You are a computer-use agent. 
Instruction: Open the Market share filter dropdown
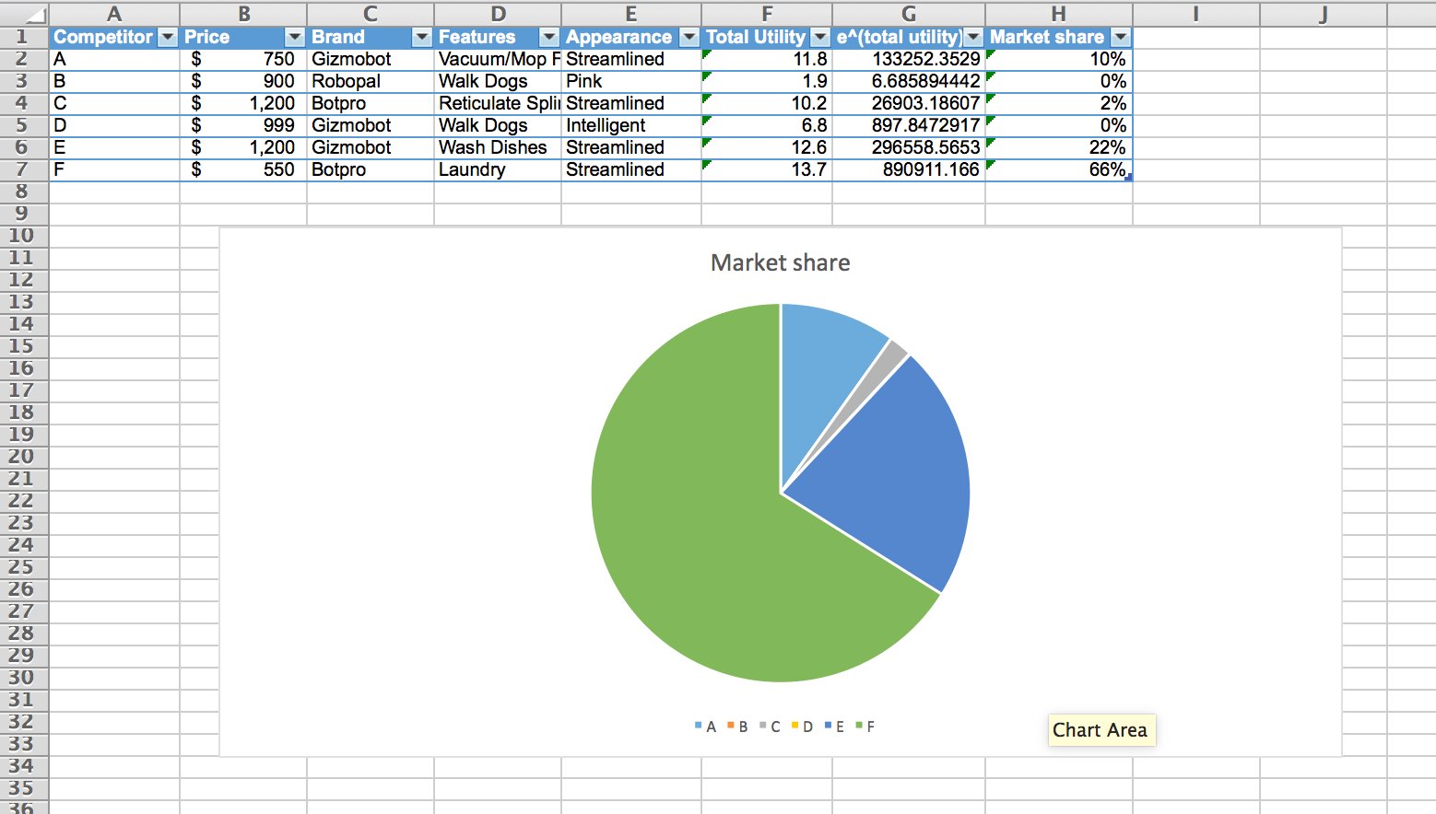point(1120,38)
